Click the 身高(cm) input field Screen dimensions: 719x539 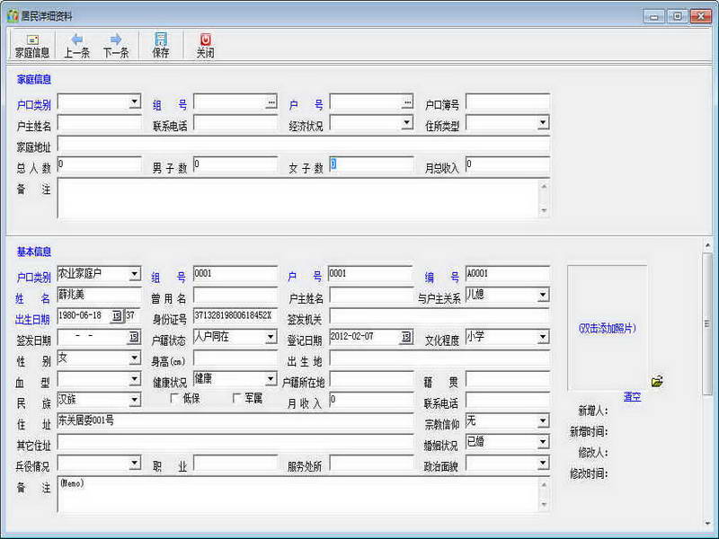click(x=235, y=358)
